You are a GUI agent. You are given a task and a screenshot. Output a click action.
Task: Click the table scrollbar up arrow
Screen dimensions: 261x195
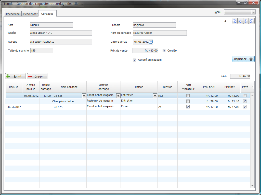[252, 95]
